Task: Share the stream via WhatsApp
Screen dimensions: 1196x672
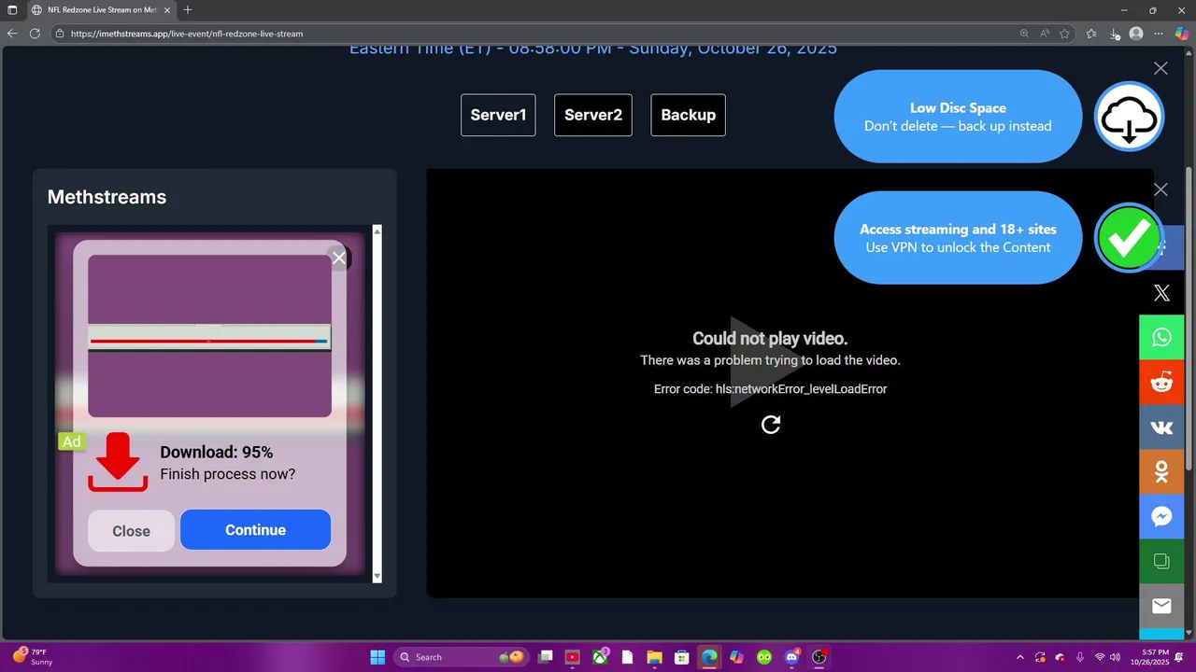Action: coord(1161,338)
